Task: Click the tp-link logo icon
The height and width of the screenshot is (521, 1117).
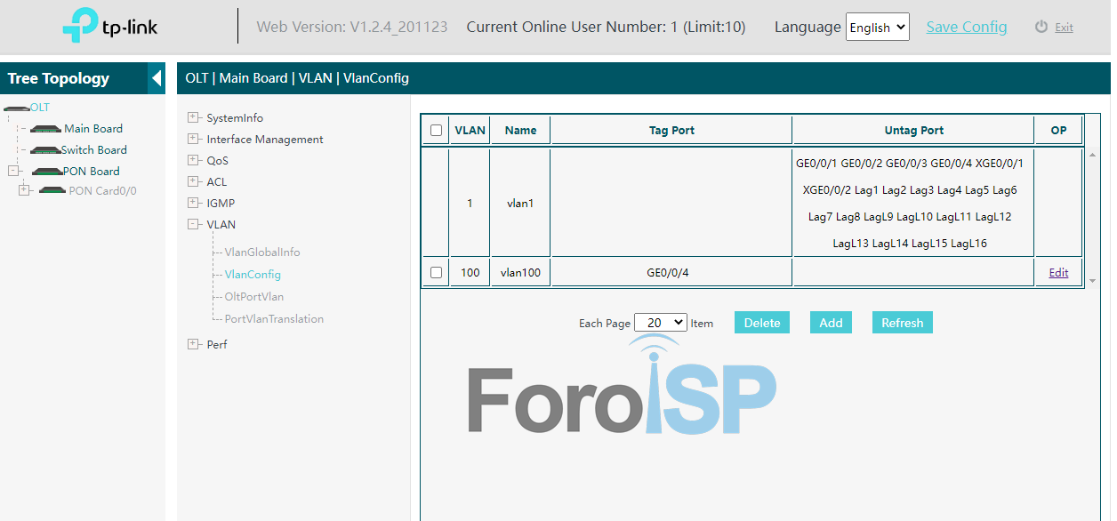Action: (x=82, y=27)
